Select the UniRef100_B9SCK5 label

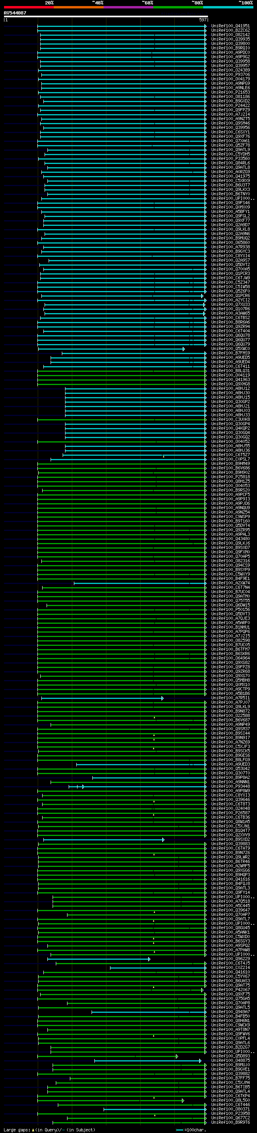(x=230, y=751)
